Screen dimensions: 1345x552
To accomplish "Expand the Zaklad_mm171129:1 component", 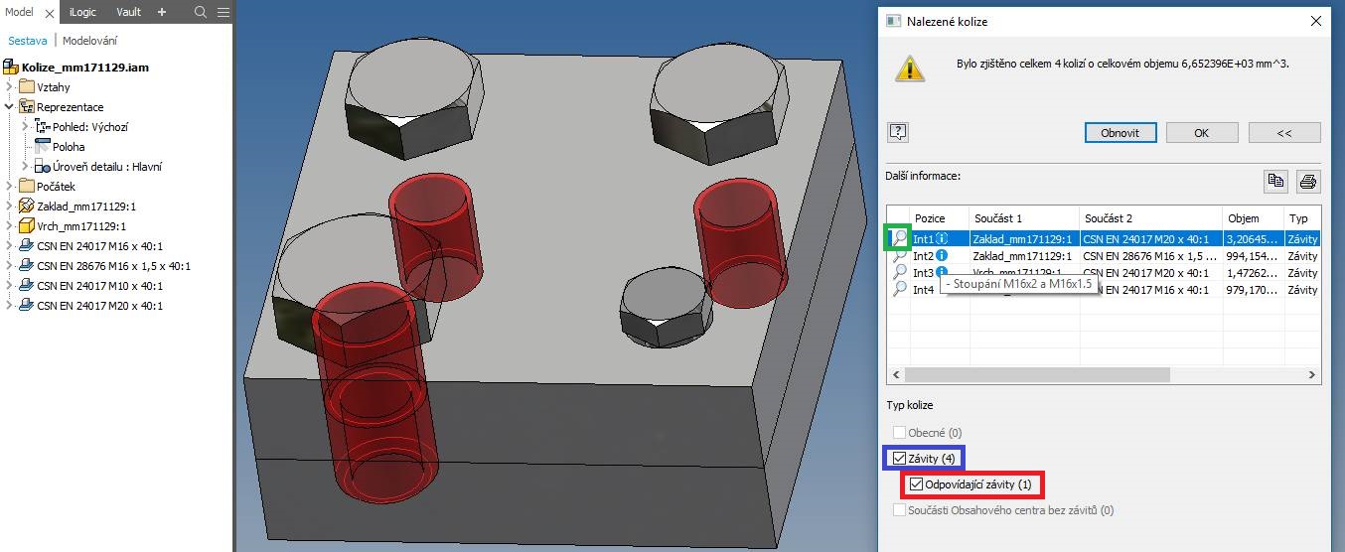I will 9,207.
